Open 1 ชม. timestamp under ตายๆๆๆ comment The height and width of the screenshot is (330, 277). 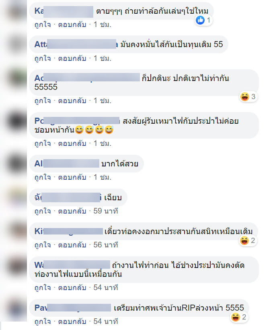tap(102, 25)
